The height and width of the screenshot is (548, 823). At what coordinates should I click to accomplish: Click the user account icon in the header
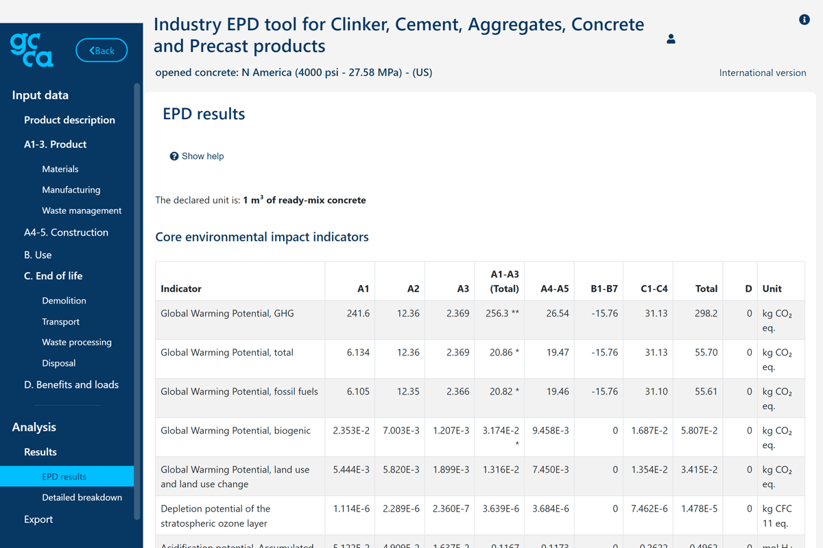click(x=670, y=39)
